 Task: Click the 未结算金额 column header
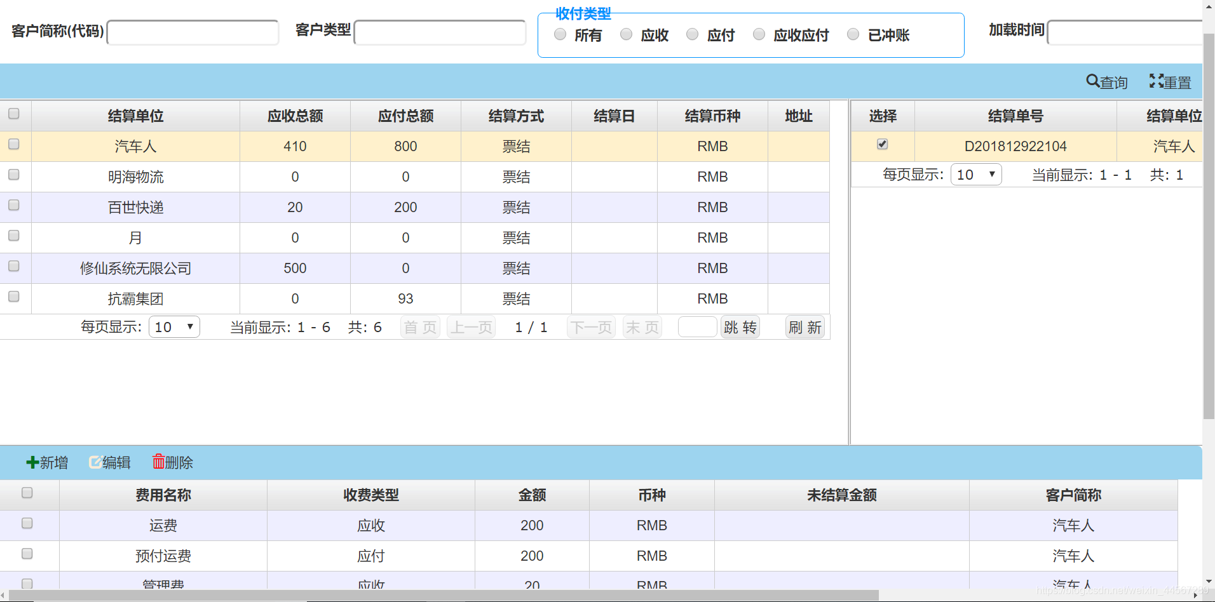tap(842, 495)
